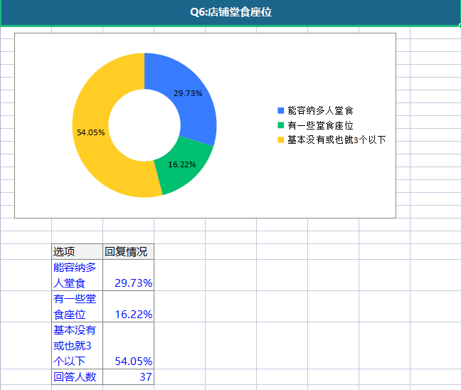Select the 54.05% data label on chart
Image resolution: width=461 pixels, height=390 pixels.
[91, 132]
